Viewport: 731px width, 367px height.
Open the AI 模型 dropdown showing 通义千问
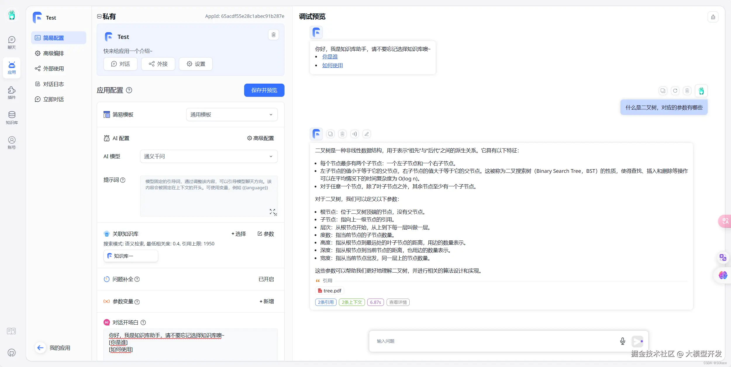(x=208, y=156)
